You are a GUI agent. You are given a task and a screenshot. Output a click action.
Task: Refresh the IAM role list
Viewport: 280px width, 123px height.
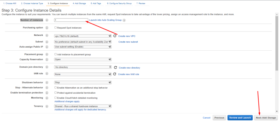115,74
